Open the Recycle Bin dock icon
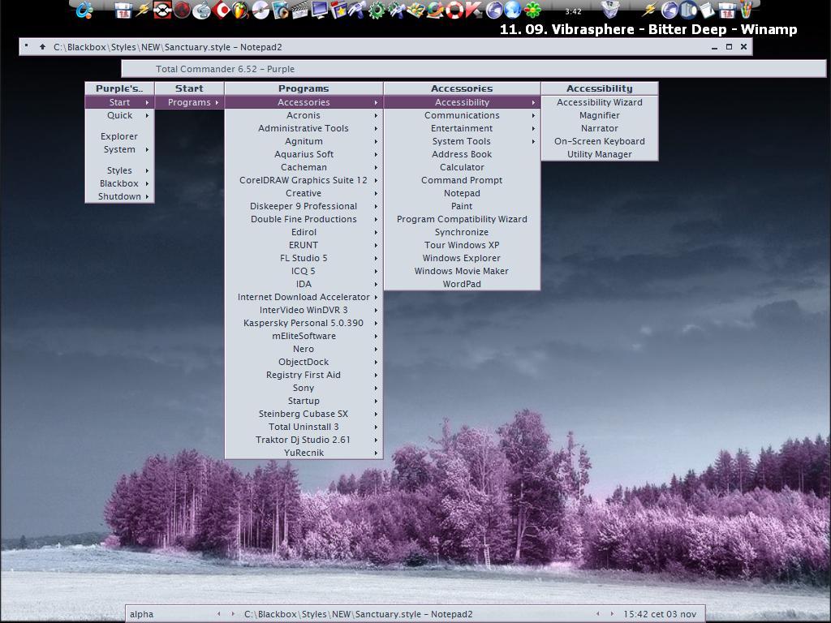The image size is (831, 623). [x=610, y=10]
